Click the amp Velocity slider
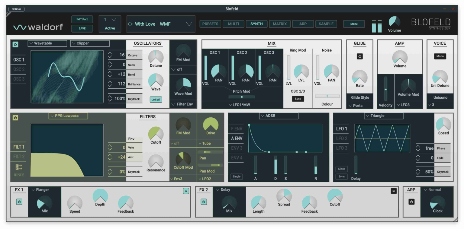The width and height of the screenshot is (464, 229). coord(385,89)
